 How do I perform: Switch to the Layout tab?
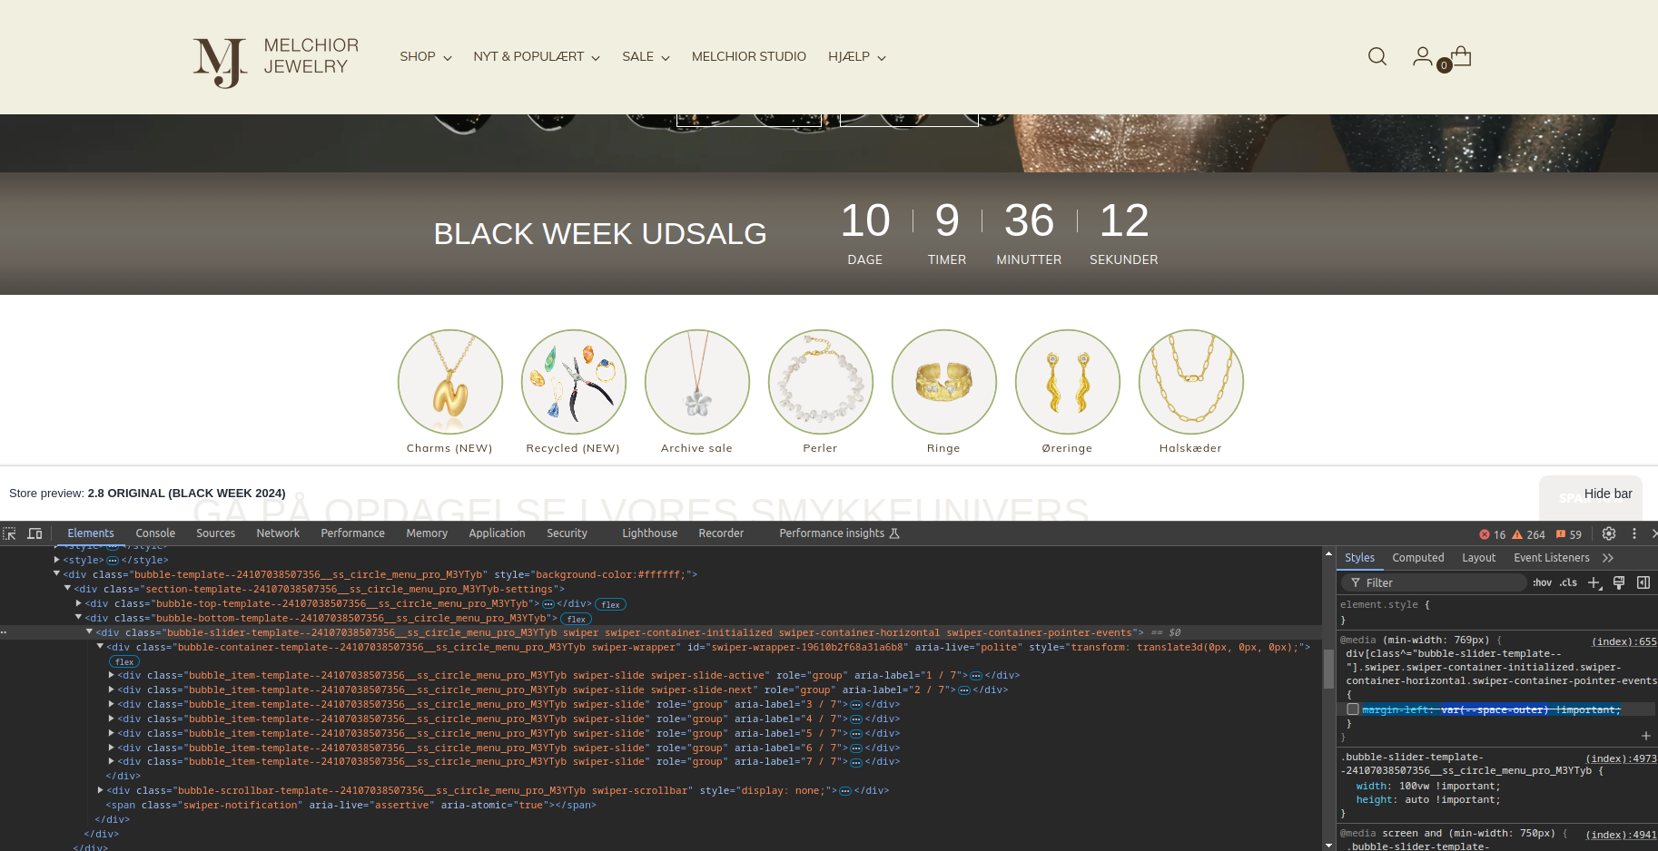pos(1478,558)
